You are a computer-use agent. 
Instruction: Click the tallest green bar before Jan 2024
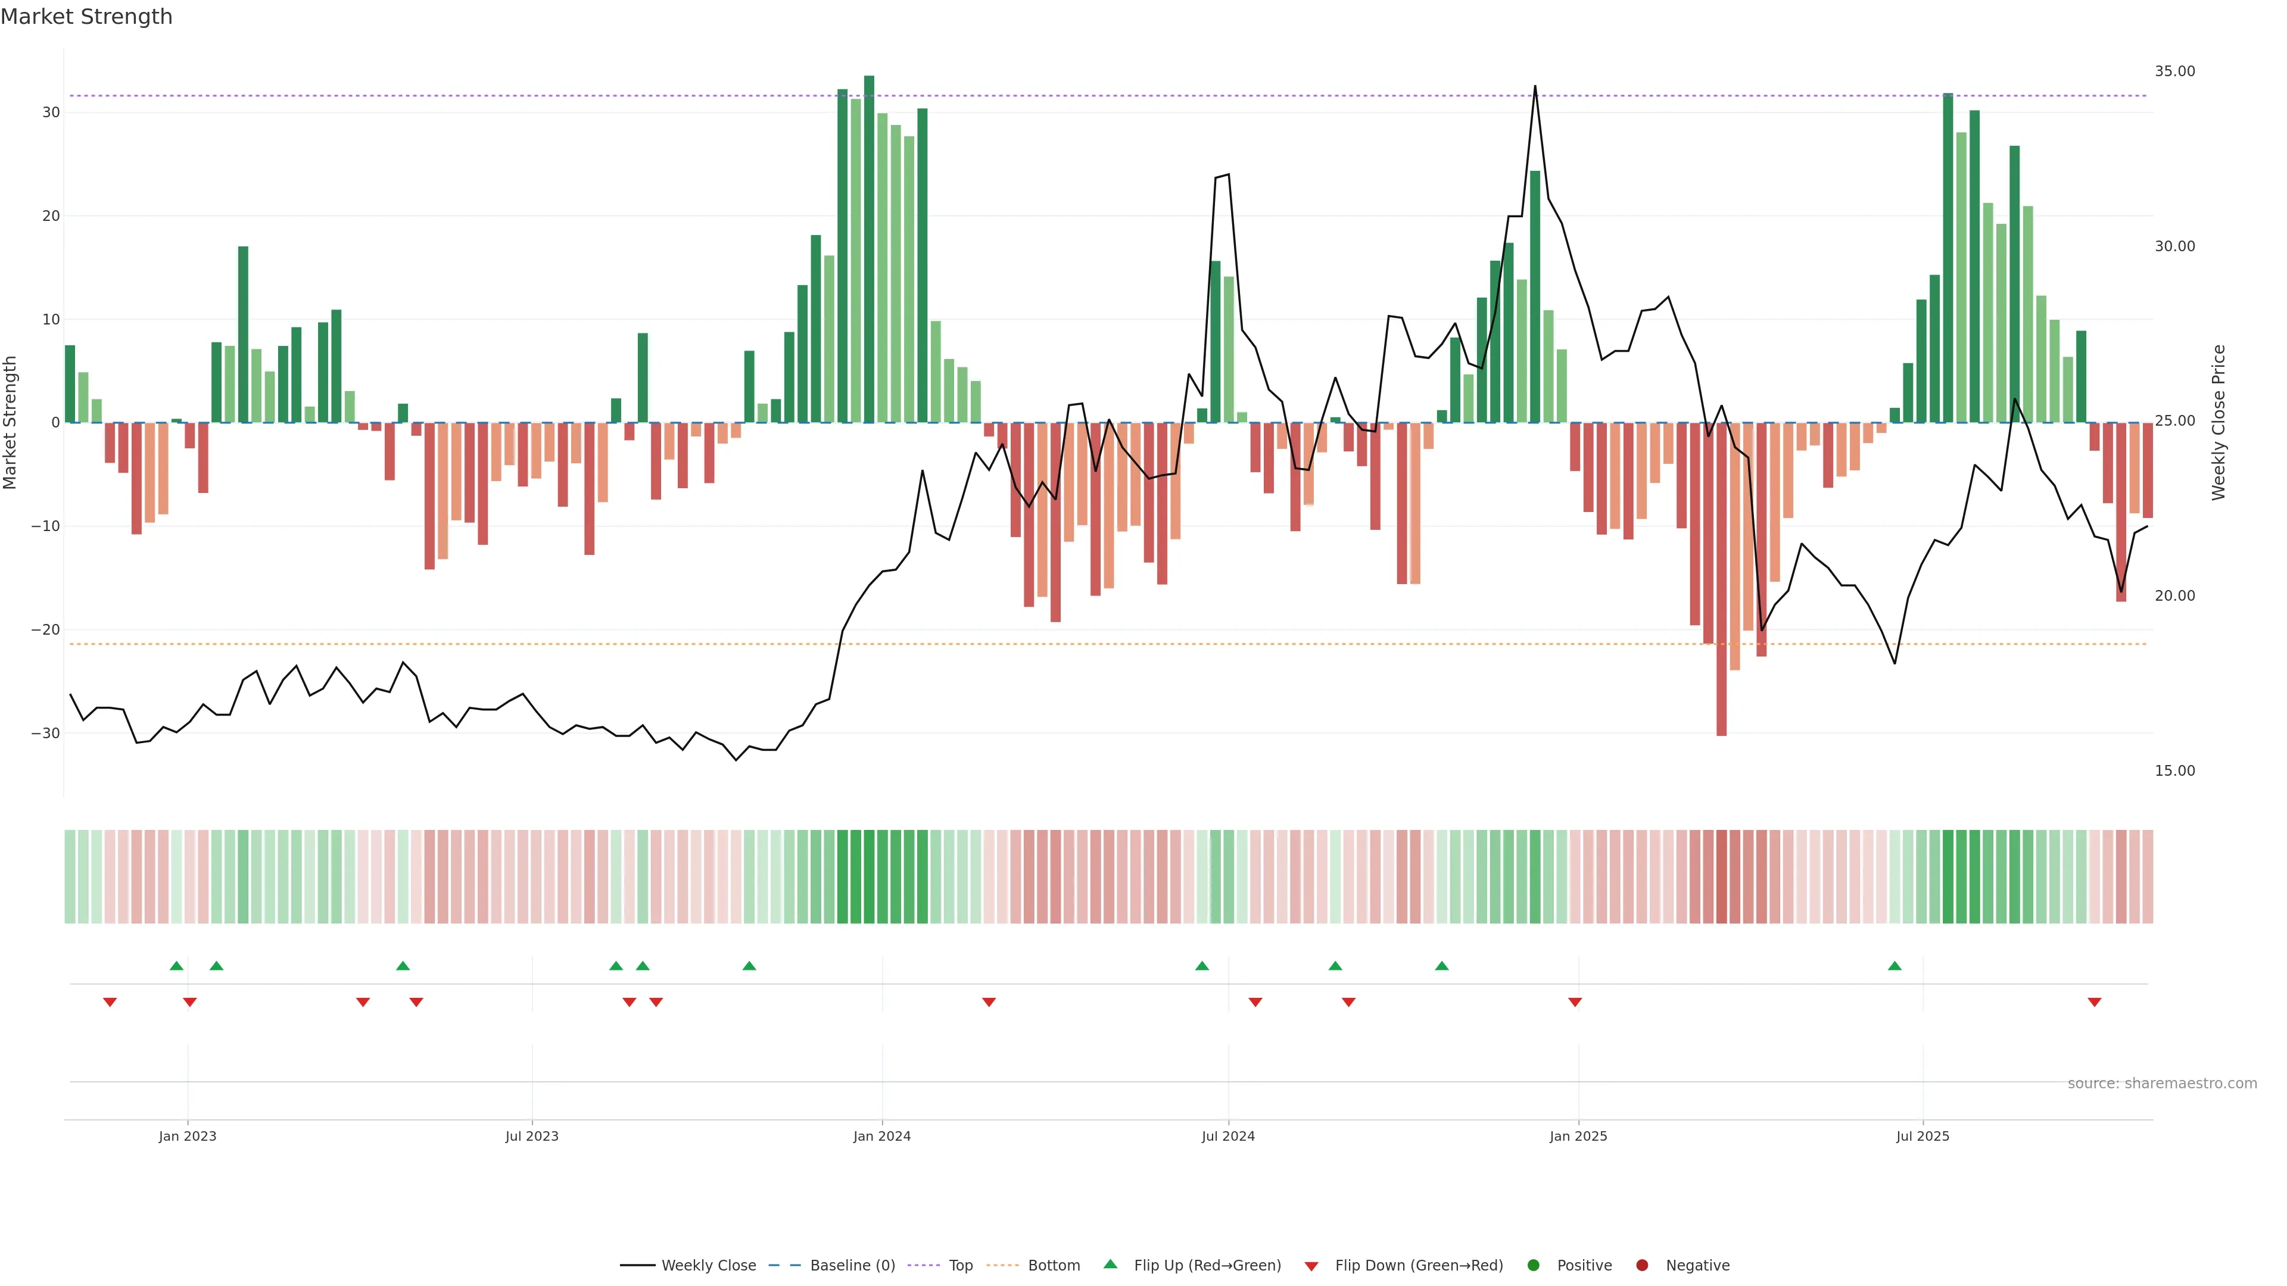[869, 248]
